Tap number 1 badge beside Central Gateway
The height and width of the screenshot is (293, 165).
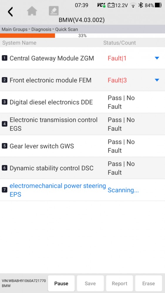click(x=4, y=58)
